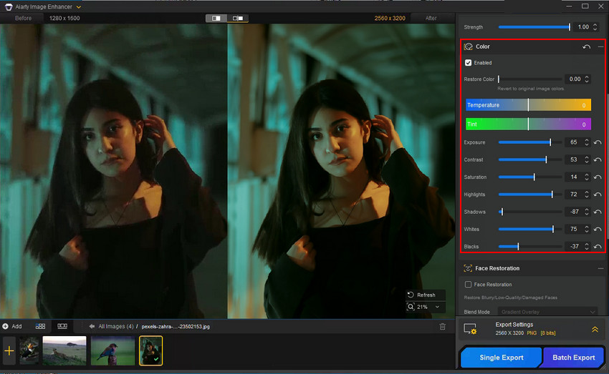
Task: Click the Highlights slider track
Action: 530,195
